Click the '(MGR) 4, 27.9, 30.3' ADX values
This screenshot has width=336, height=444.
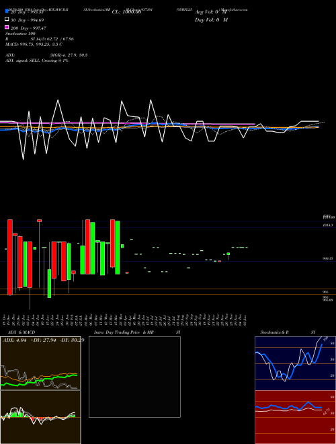click(x=69, y=55)
